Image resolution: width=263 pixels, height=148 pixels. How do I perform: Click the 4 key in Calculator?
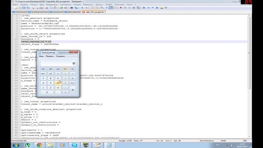[43, 83]
